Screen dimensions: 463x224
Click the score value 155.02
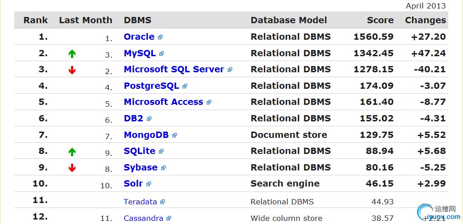(377, 118)
